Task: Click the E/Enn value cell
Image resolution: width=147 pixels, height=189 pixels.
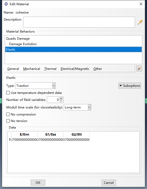Action: click(x=24, y=140)
